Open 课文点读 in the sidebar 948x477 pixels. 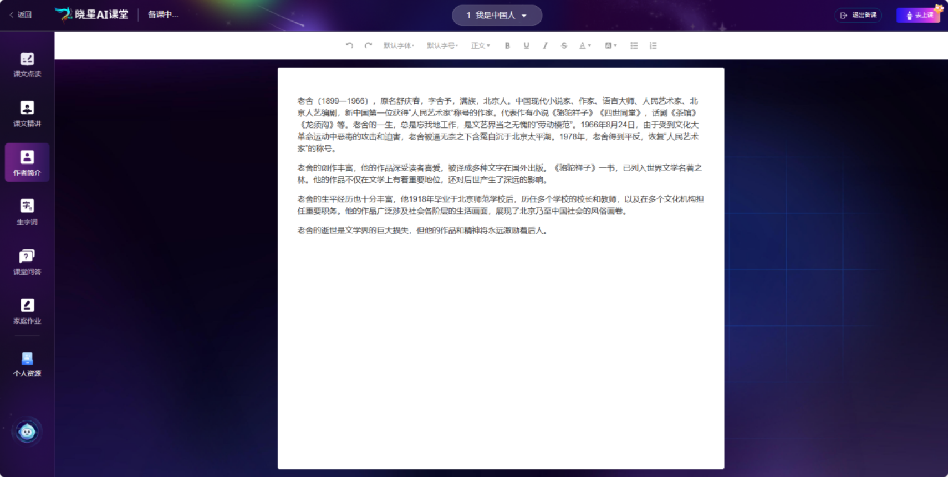(x=27, y=64)
